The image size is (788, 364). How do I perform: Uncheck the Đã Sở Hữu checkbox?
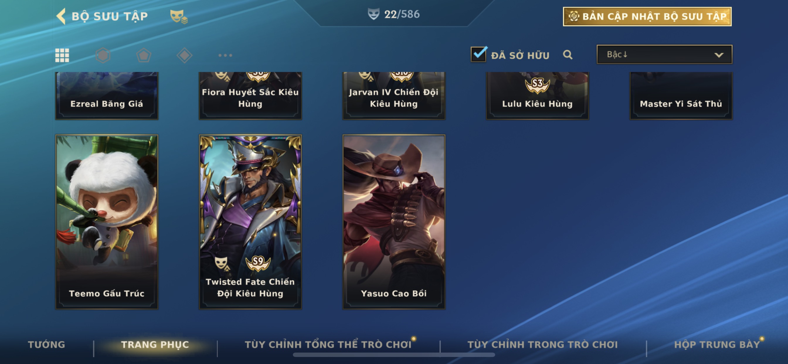point(478,54)
